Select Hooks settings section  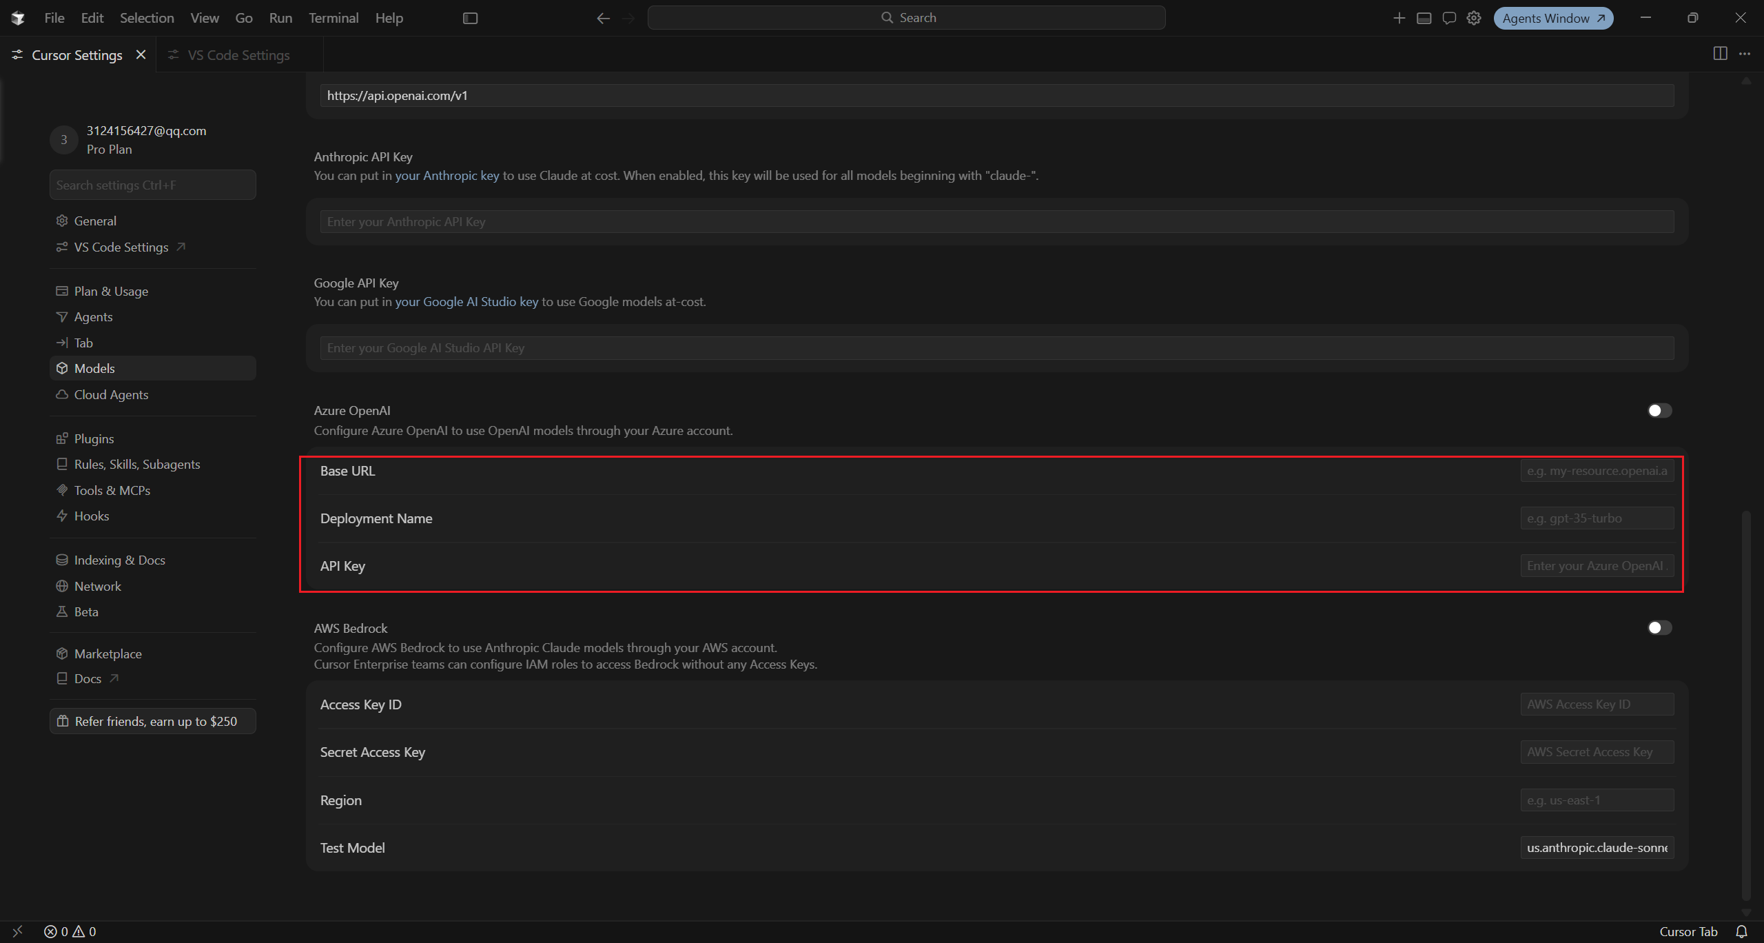[x=153, y=516]
